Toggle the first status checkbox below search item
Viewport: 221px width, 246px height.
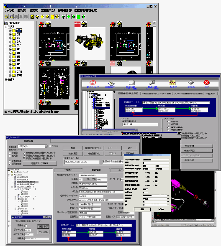coord(10,153)
